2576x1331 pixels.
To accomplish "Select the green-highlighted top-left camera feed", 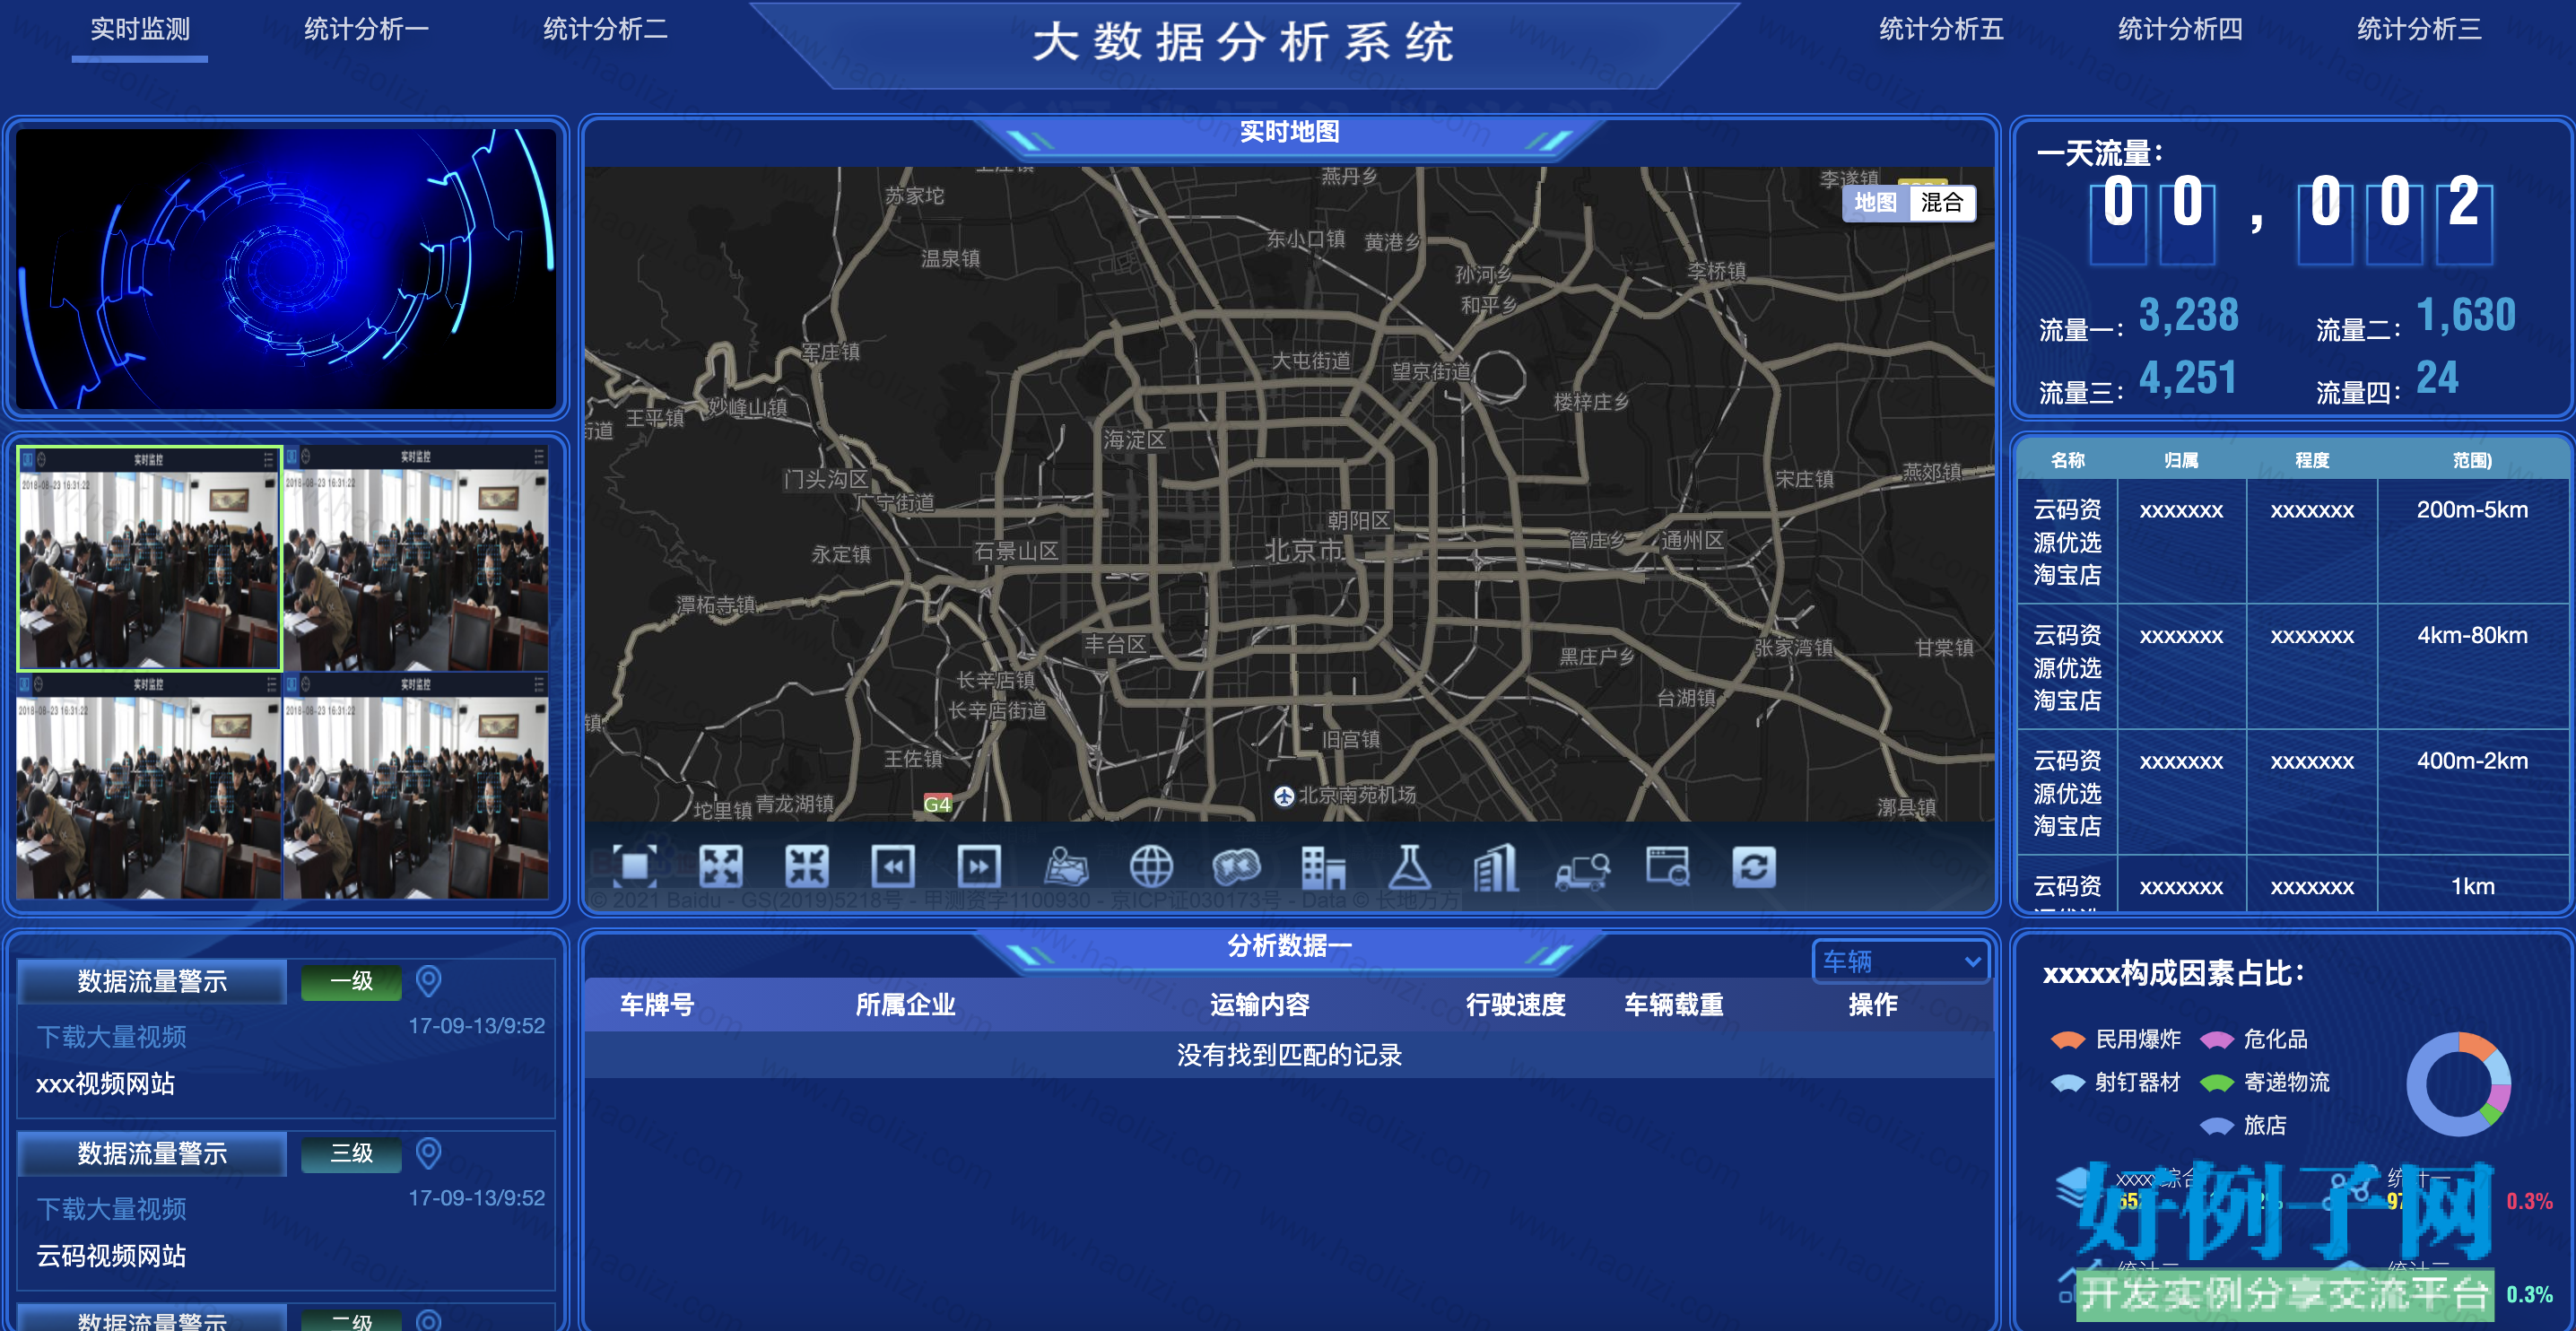I will click(x=149, y=558).
